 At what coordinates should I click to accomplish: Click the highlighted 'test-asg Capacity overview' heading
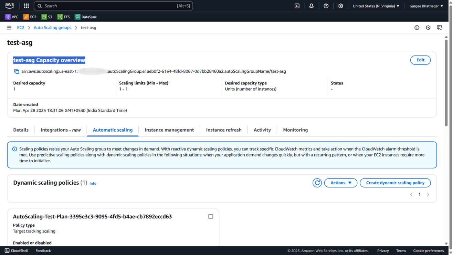pyautogui.click(x=49, y=60)
